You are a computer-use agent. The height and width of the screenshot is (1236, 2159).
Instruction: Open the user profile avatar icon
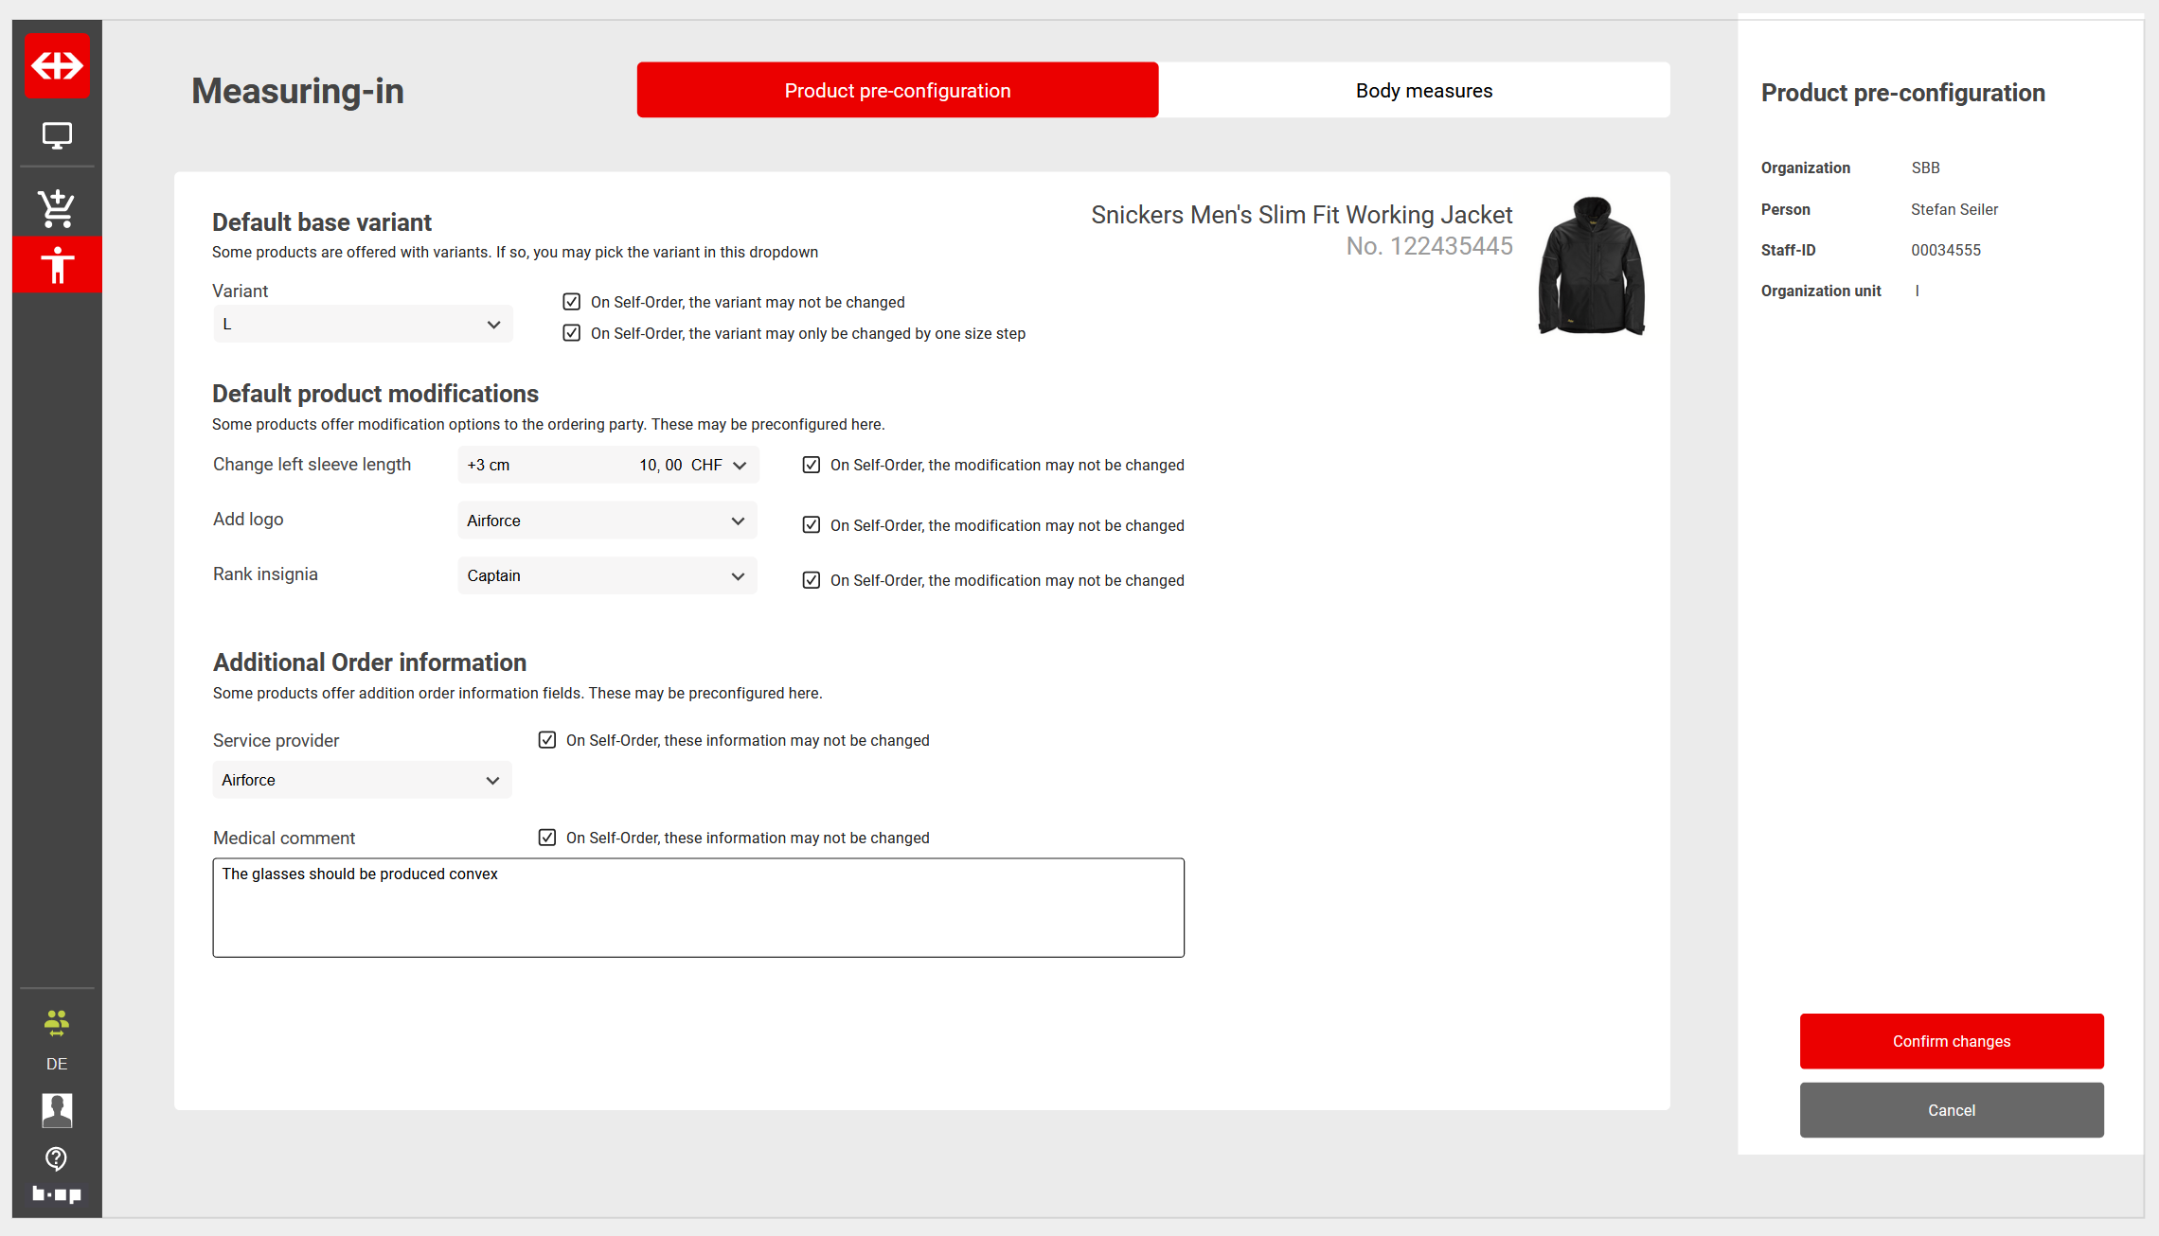coord(57,1109)
